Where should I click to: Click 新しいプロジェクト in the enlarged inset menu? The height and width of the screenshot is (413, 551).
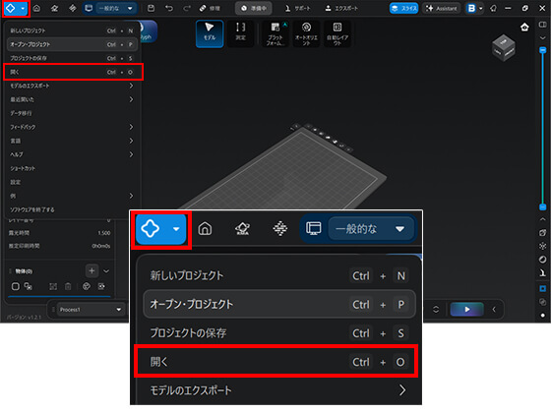click(x=279, y=275)
